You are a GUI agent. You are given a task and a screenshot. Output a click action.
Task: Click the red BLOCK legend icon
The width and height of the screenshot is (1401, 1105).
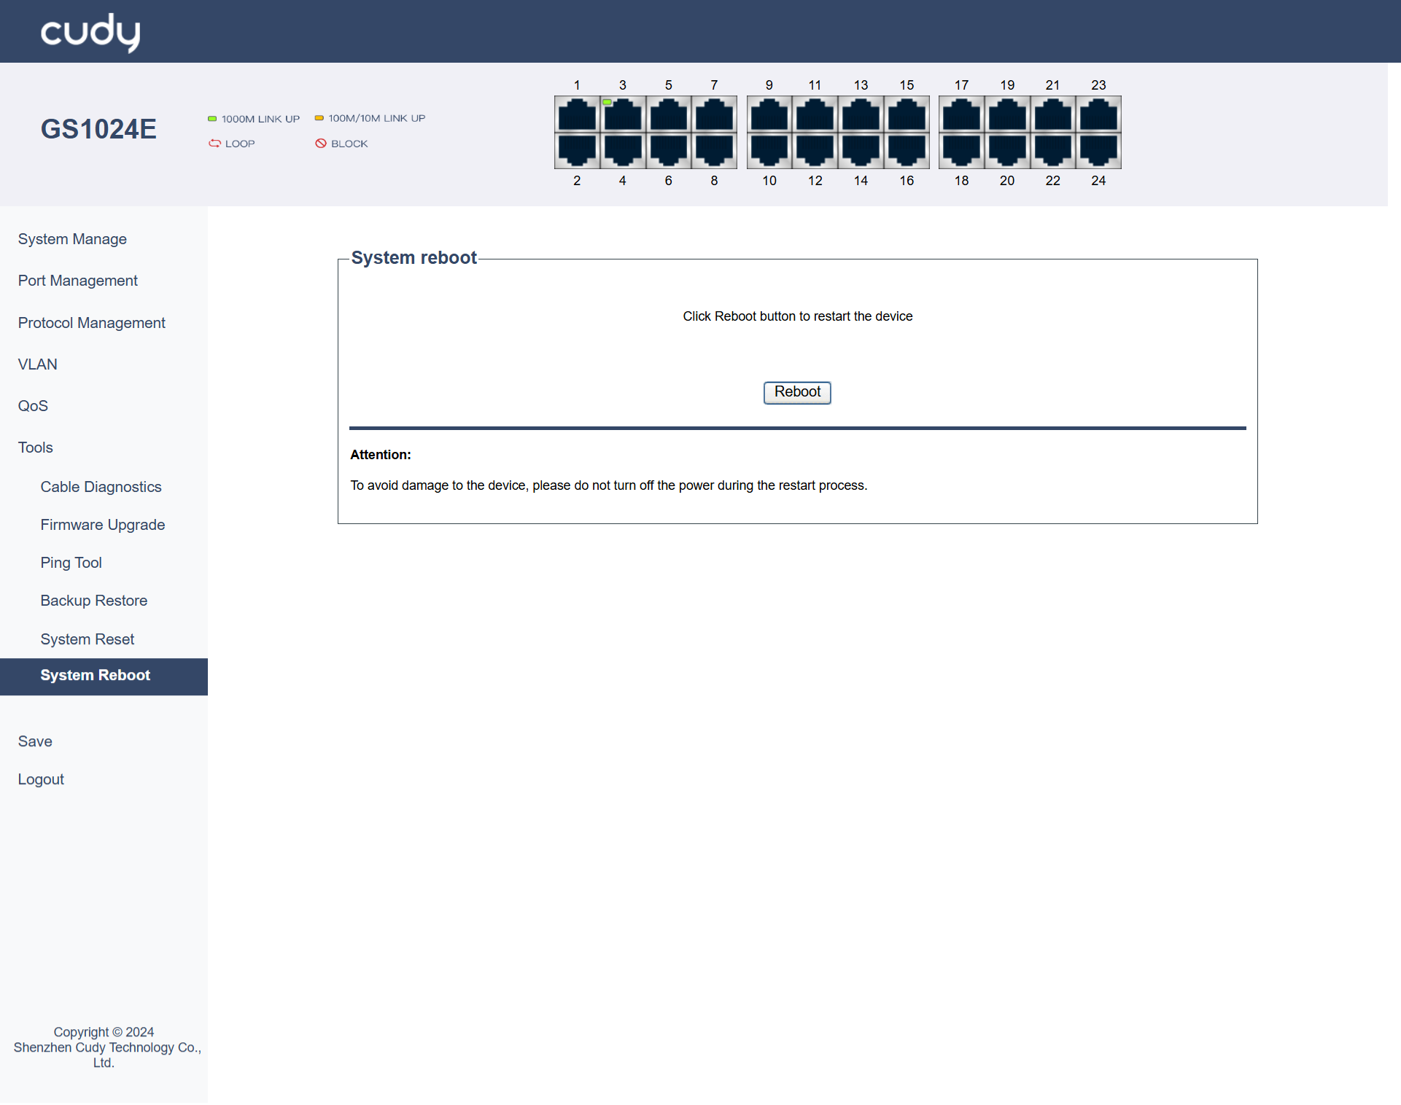tap(321, 144)
